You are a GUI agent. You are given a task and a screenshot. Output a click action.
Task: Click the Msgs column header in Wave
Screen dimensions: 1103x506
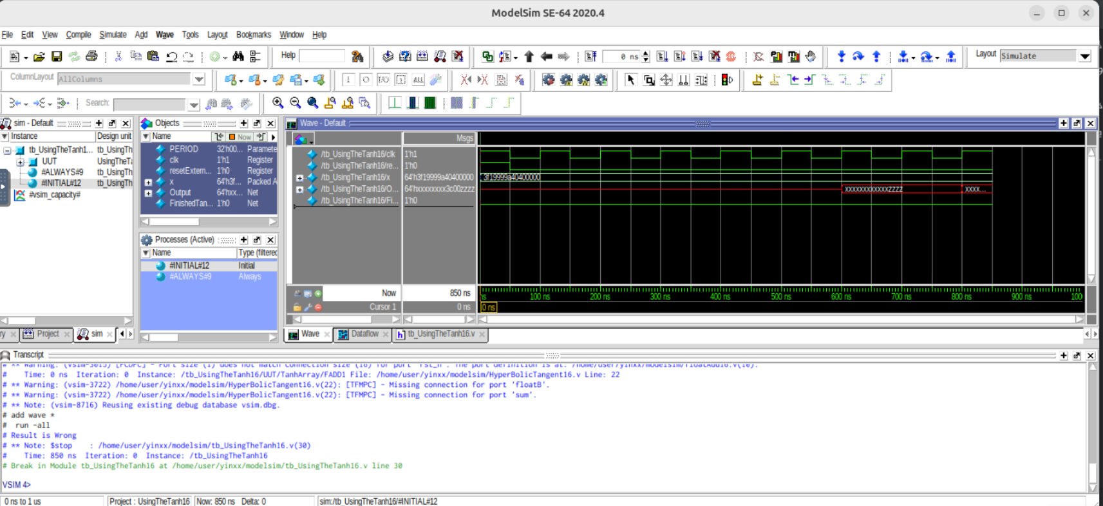[439, 138]
